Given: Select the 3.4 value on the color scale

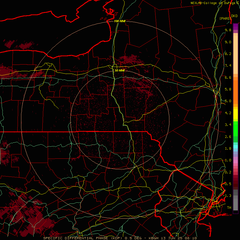Looking at the screenshot, I should (228, 125).
